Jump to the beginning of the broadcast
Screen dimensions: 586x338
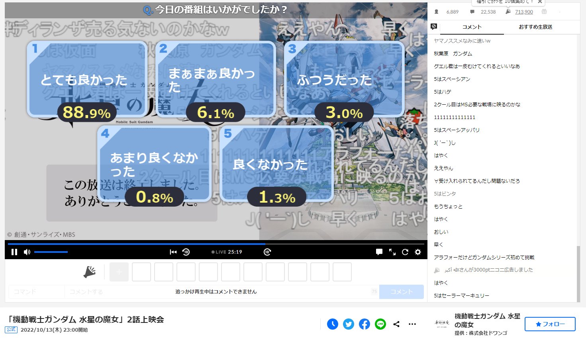pyautogui.click(x=173, y=252)
